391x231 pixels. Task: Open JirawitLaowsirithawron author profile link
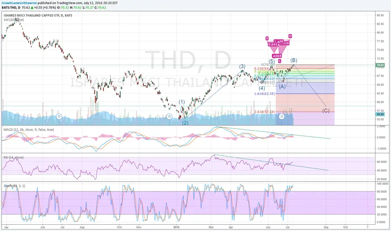pyautogui.click(x=19, y=3)
